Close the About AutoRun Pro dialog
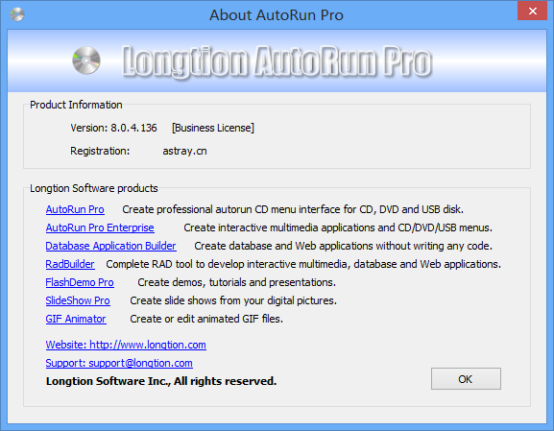This screenshot has height=431, width=554. [532, 11]
